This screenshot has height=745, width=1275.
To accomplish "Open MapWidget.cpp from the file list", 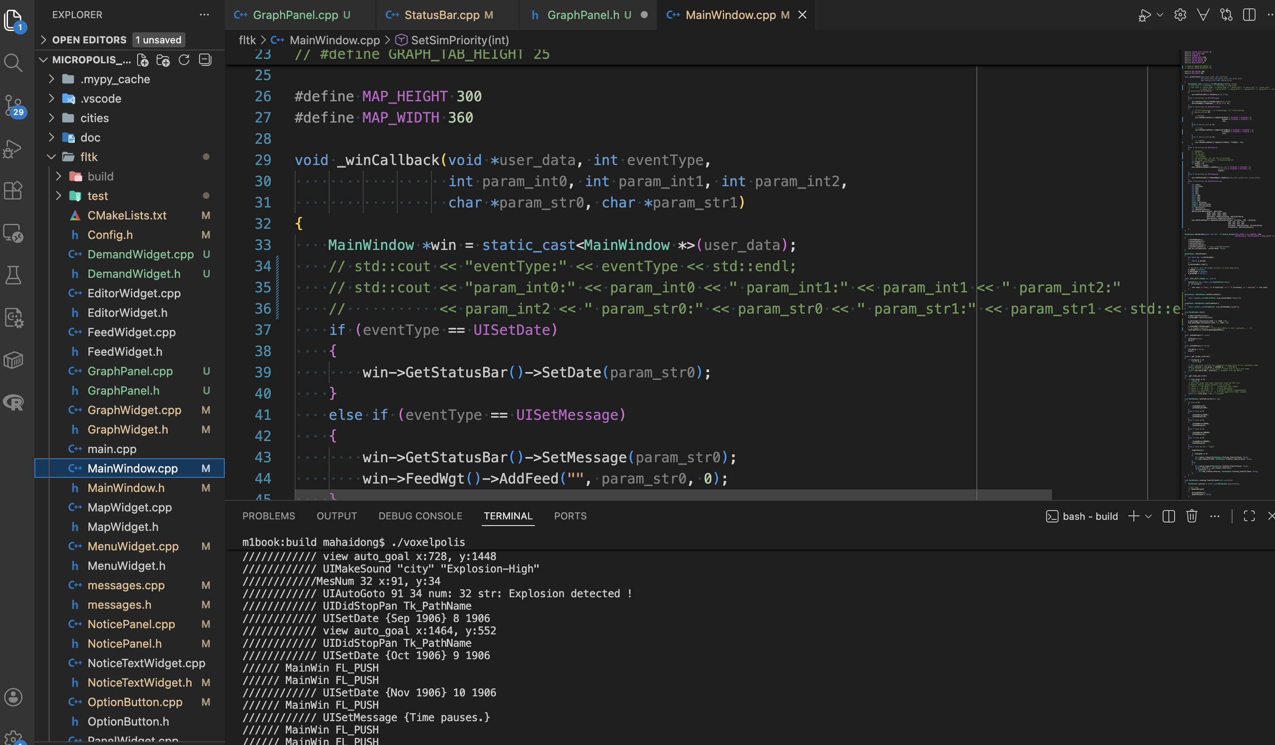I will pyautogui.click(x=130, y=507).
